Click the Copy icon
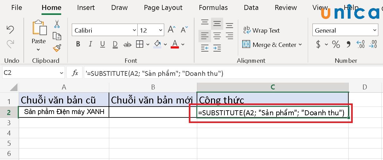This screenshot has width=383, height=160. [x=57, y=36]
